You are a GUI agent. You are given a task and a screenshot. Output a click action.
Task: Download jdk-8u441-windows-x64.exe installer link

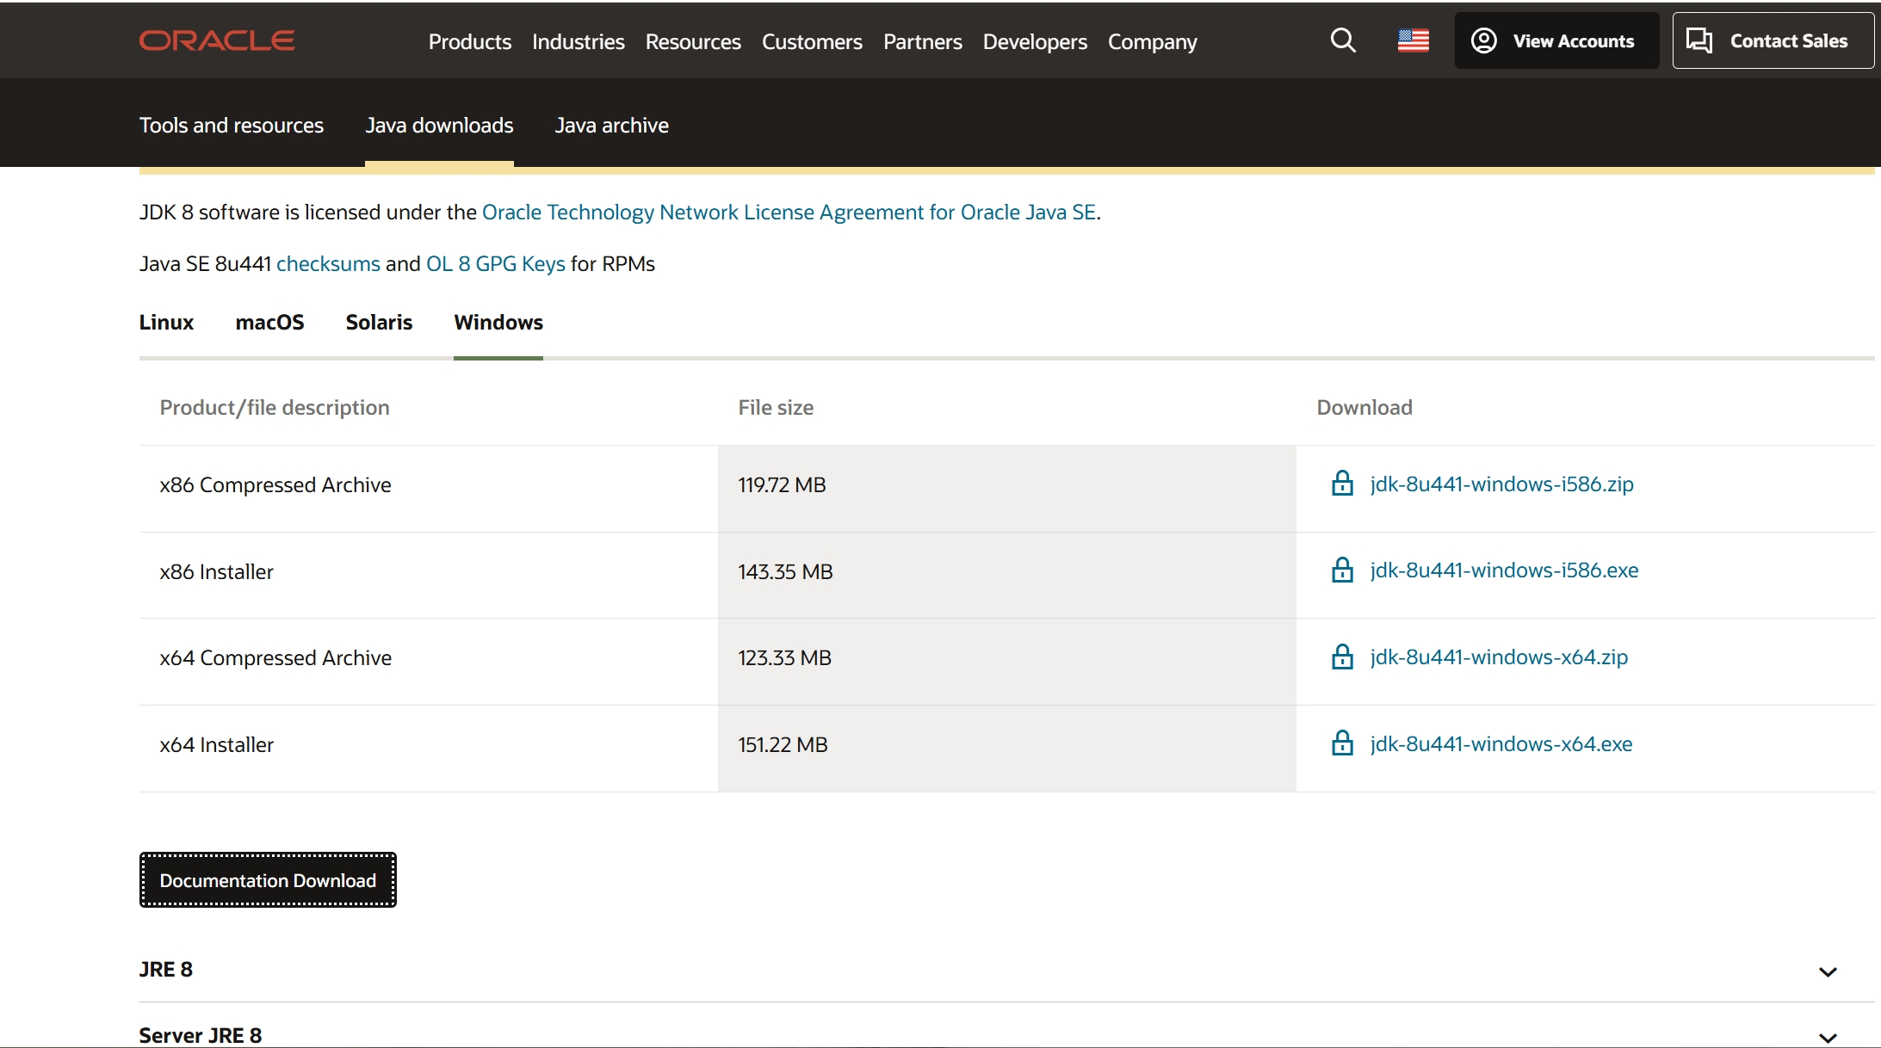click(1500, 743)
